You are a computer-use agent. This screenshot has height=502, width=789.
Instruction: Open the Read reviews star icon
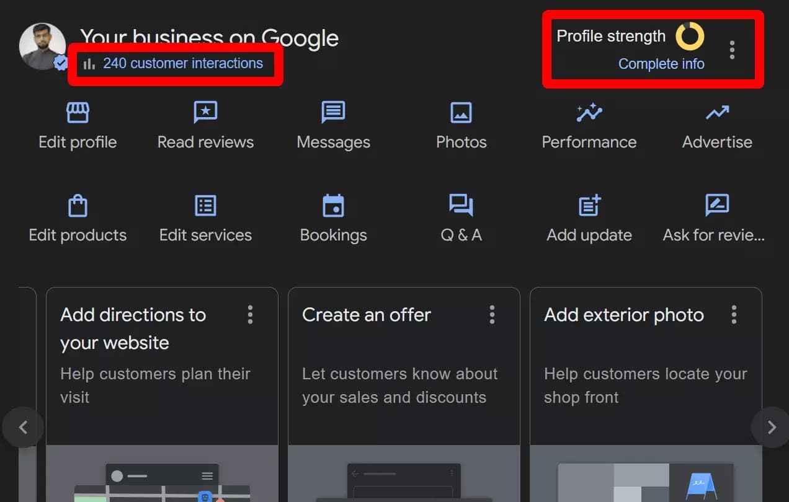click(x=205, y=113)
